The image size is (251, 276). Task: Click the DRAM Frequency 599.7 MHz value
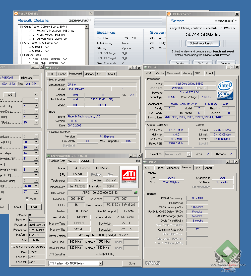tap(197, 198)
